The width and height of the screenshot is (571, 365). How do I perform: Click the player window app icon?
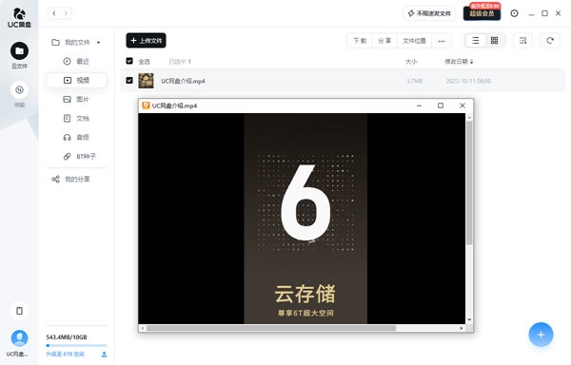point(146,106)
